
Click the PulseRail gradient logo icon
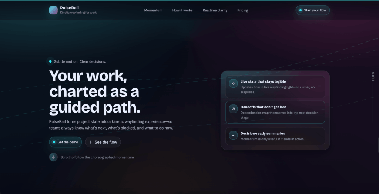[x=53, y=10]
